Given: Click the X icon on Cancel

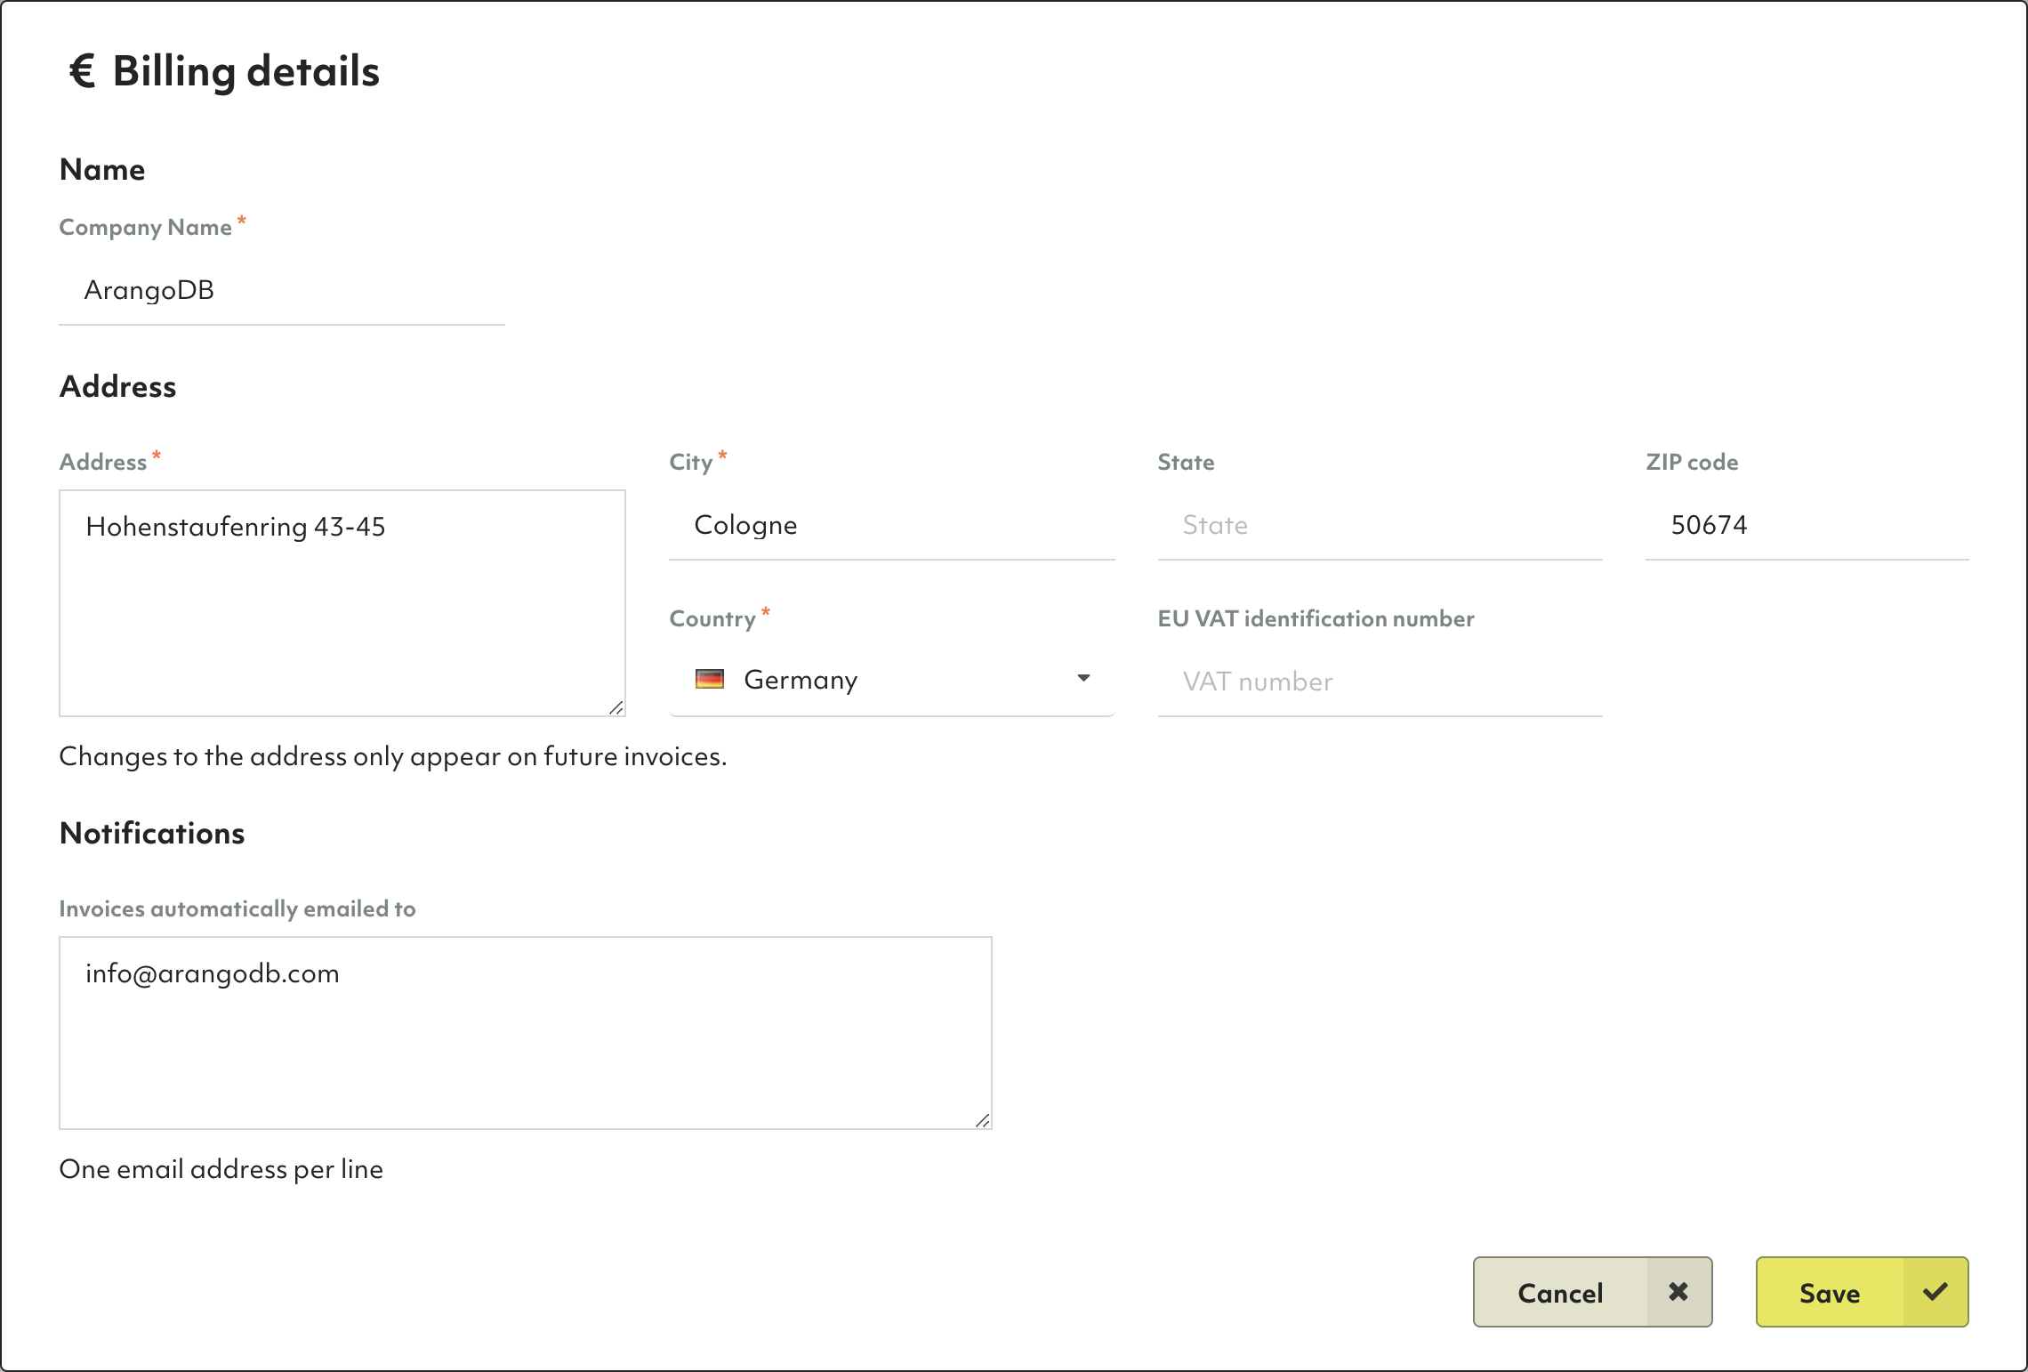Looking at the screenshot, I should click(1678, 1292).
